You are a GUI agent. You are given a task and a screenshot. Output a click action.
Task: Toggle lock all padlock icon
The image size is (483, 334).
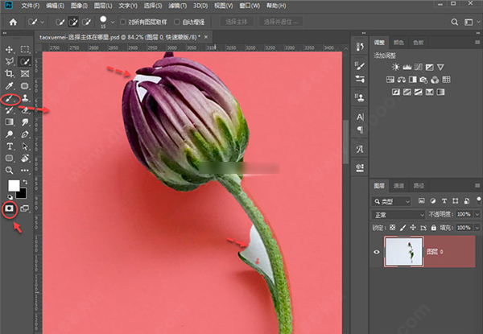pyautogui.click(x=434, y=228)
